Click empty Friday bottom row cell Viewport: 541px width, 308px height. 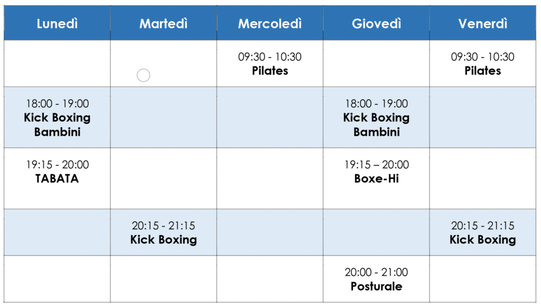[x=483, y=278]
